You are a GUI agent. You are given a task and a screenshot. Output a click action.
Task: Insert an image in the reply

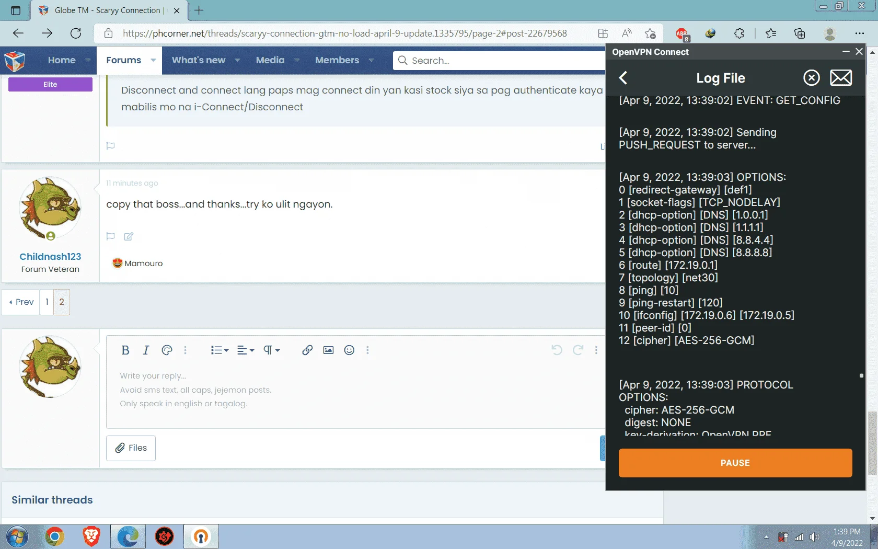point(328,350)
